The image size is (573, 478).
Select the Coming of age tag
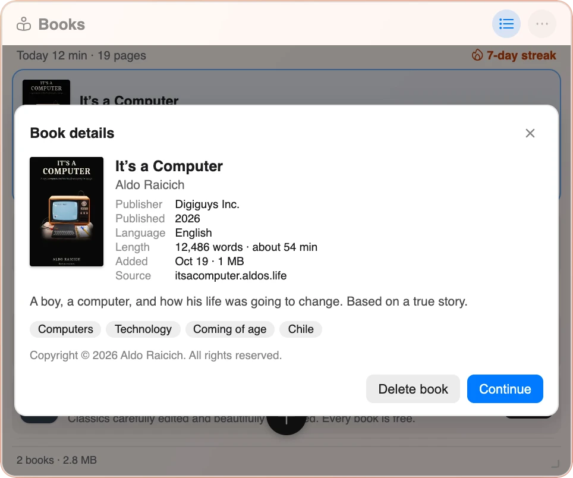click(x=229, y=329)
